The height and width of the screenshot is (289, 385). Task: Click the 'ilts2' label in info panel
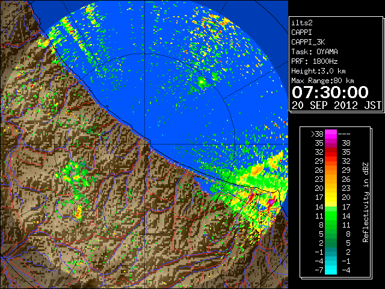coord(302,23)
